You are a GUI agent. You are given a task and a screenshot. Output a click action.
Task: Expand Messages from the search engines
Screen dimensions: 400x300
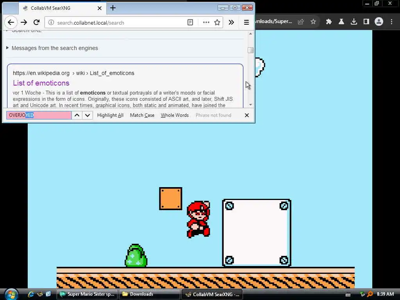[x=52, y=48]
